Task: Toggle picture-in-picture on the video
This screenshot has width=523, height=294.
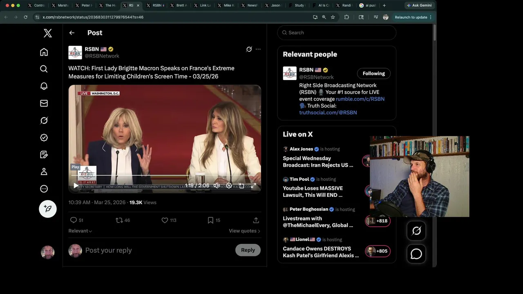Action: [241, 185]
